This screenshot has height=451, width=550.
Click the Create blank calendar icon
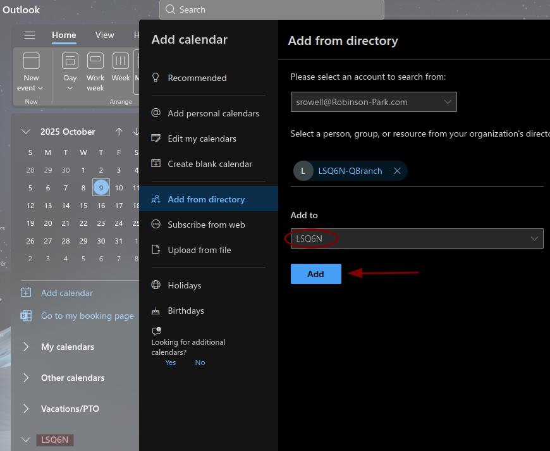coord(156,164)
